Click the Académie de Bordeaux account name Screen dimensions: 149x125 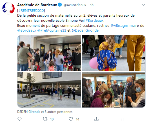[37, 5]
